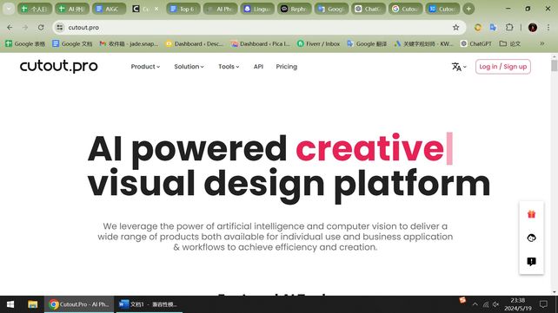Screen dimensions: 558x313
Task: Open the Dashboard ‹ Pica I... bookmark
Action: tap(260, 43)
